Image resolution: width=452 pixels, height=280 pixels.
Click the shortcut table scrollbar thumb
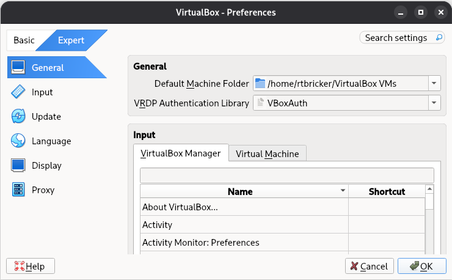click(x=429, y=202)
